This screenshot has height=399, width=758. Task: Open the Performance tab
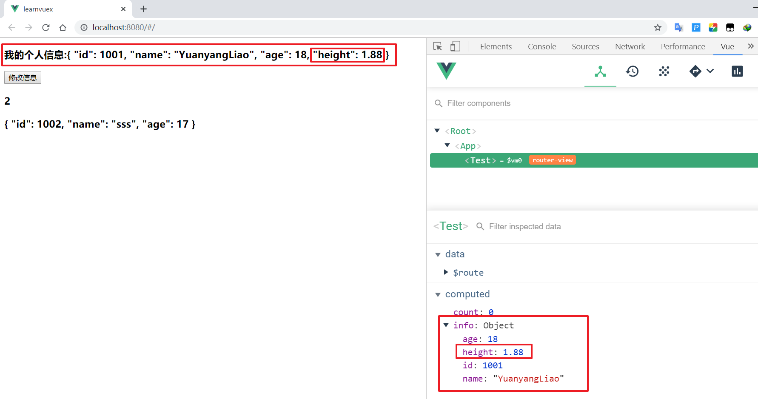[x=683, y=47]
